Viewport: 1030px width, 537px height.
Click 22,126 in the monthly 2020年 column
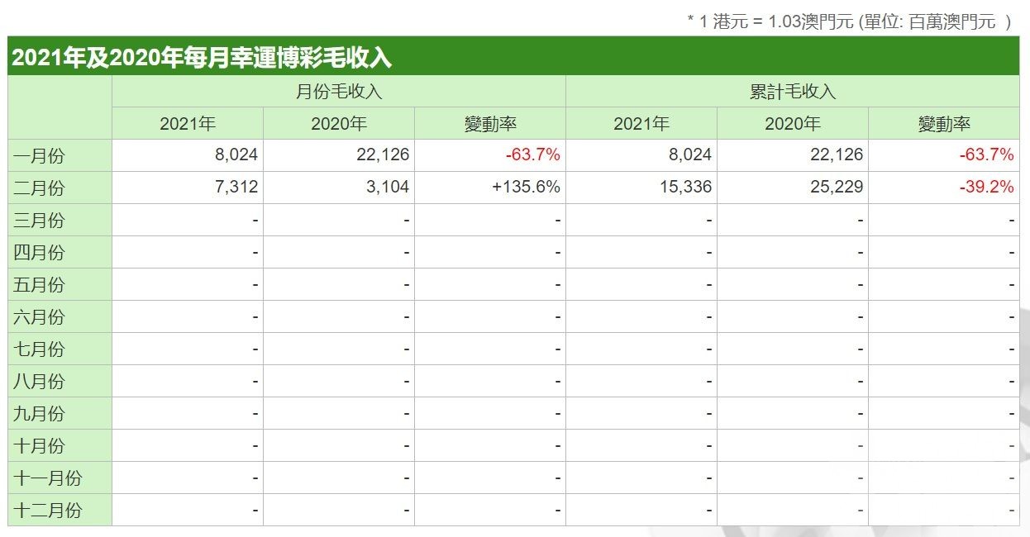pyautogui.click(x=384, y=155)
